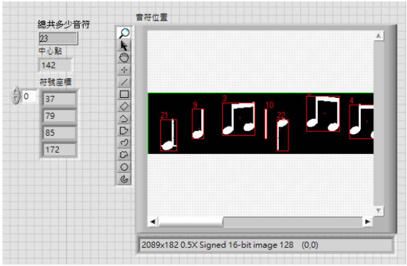407x266 pixels.
Task: Increment the array index stepper up arrow
Action: pyautogui.click(x=16, y=91)
